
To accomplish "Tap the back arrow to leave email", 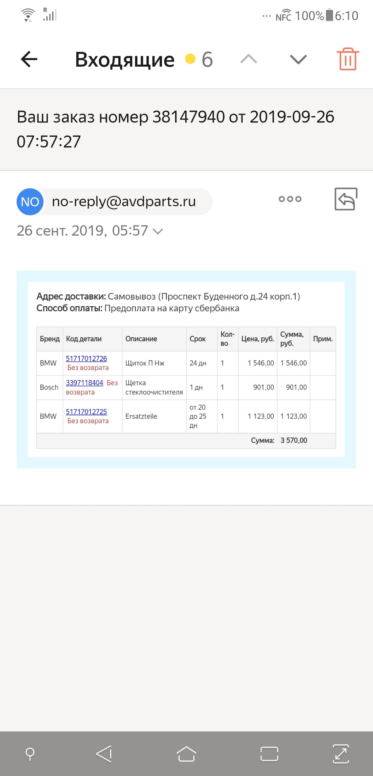I will [x=29, y=59].
